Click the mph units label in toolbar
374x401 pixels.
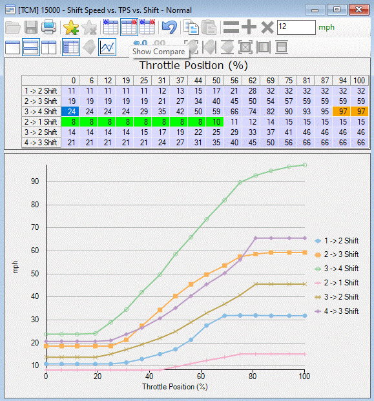click(326, 27)
